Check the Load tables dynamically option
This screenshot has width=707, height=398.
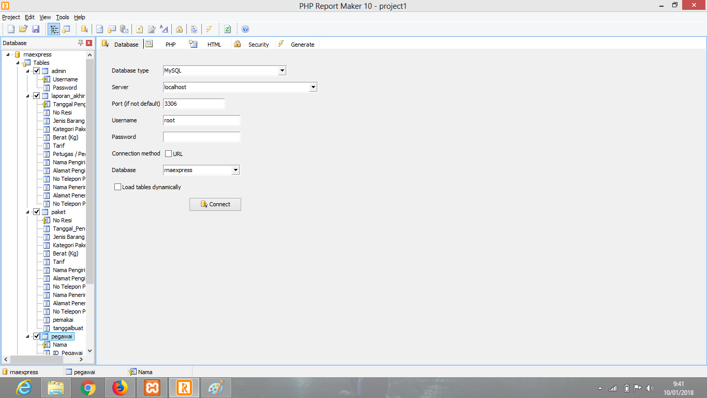117,187
